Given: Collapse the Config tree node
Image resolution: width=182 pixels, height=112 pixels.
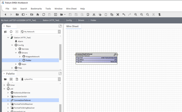Looking at the screenshot, I should [12, 45].
